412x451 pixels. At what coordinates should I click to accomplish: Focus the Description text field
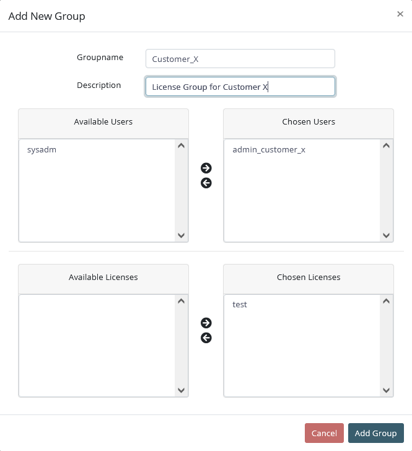240,87
